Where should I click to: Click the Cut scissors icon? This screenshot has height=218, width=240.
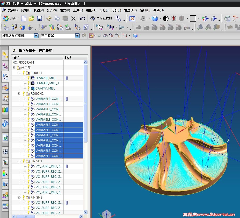tap(49, 18)
